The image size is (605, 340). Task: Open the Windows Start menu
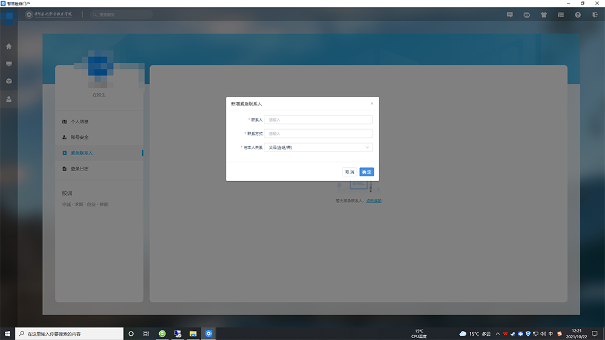coord(8,333)
